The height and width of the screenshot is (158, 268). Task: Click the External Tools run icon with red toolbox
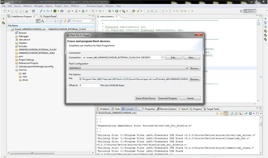point(124,11)
